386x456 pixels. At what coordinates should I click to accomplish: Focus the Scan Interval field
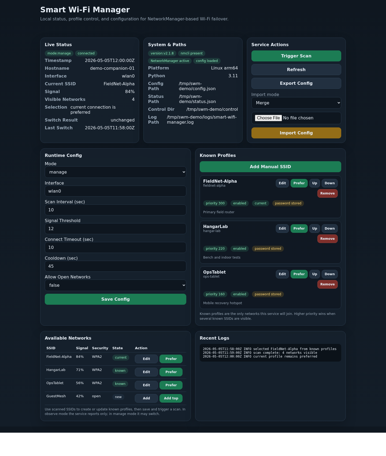116,210
